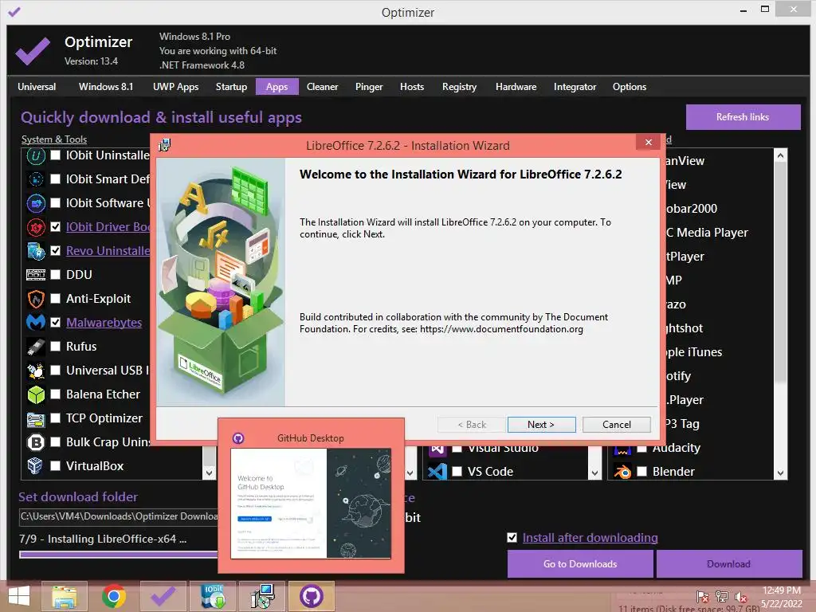The image size is (816, 612).
Task: Open Google Chrome from the taskbar
Action: click(x=113, y=596)
